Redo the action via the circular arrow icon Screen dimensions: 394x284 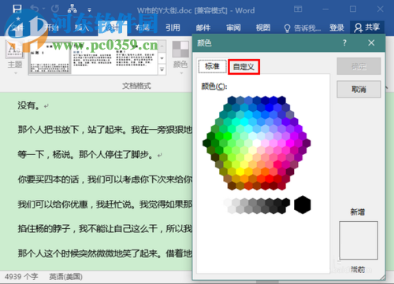pos(54,9)
